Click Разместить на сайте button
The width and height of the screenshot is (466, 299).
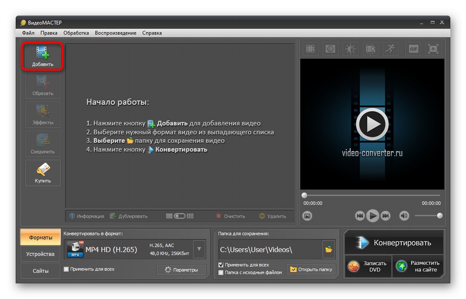[418, 266]
